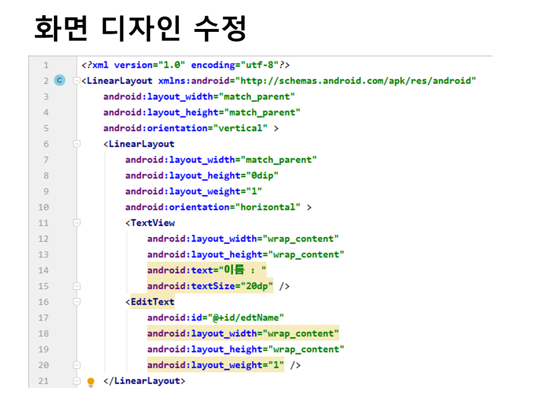Fold the EditText element on line 16
Viewport: 556px width, 417px height.
76,302
